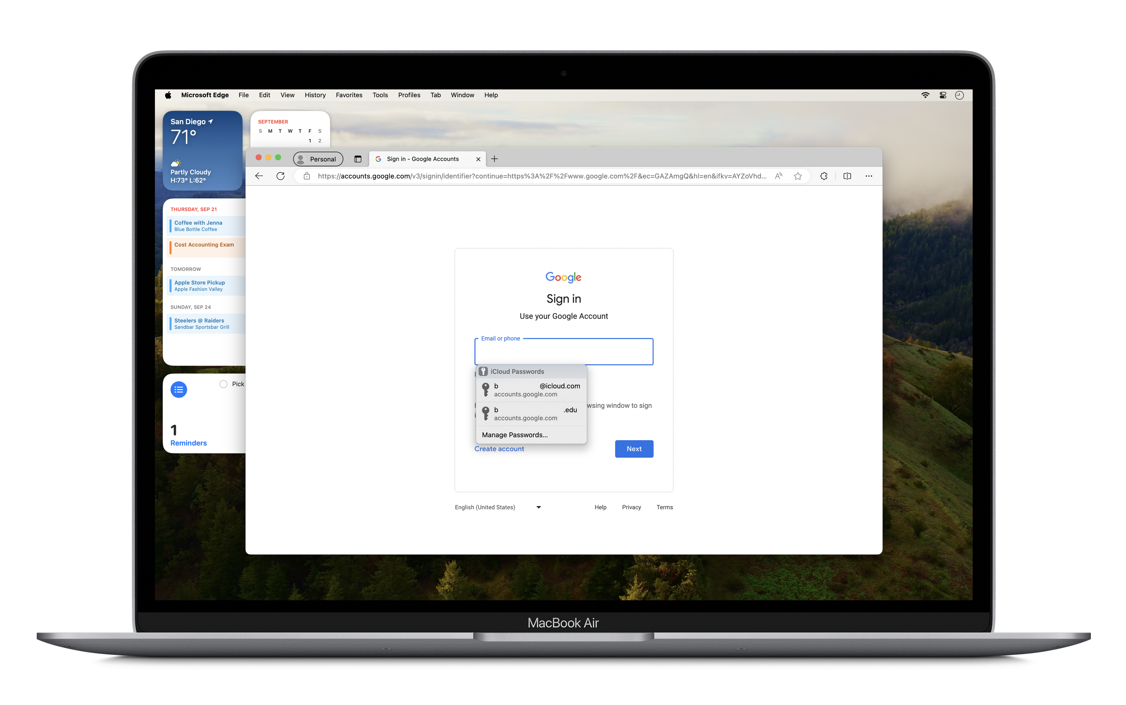The height and width of the screenshot is (705, 1126).
Task: Choose Manage Passwords... in iCloud popup
Action: [x=515, y=435]
